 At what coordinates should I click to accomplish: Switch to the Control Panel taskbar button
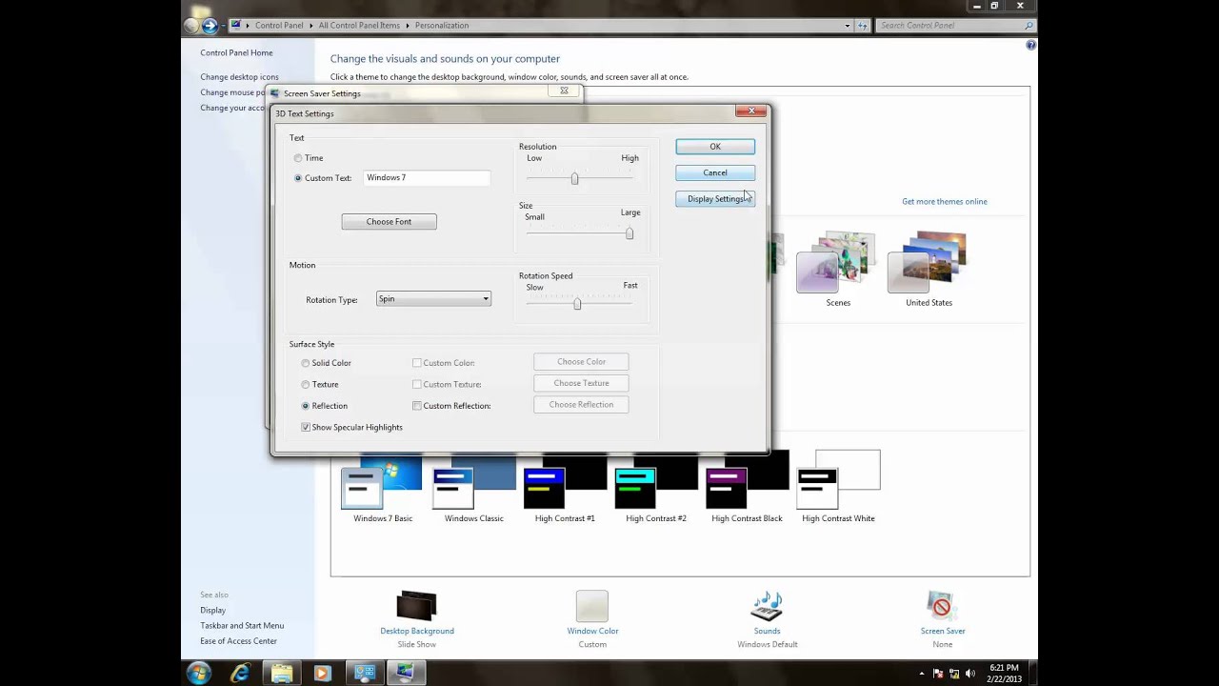point(365,673)
